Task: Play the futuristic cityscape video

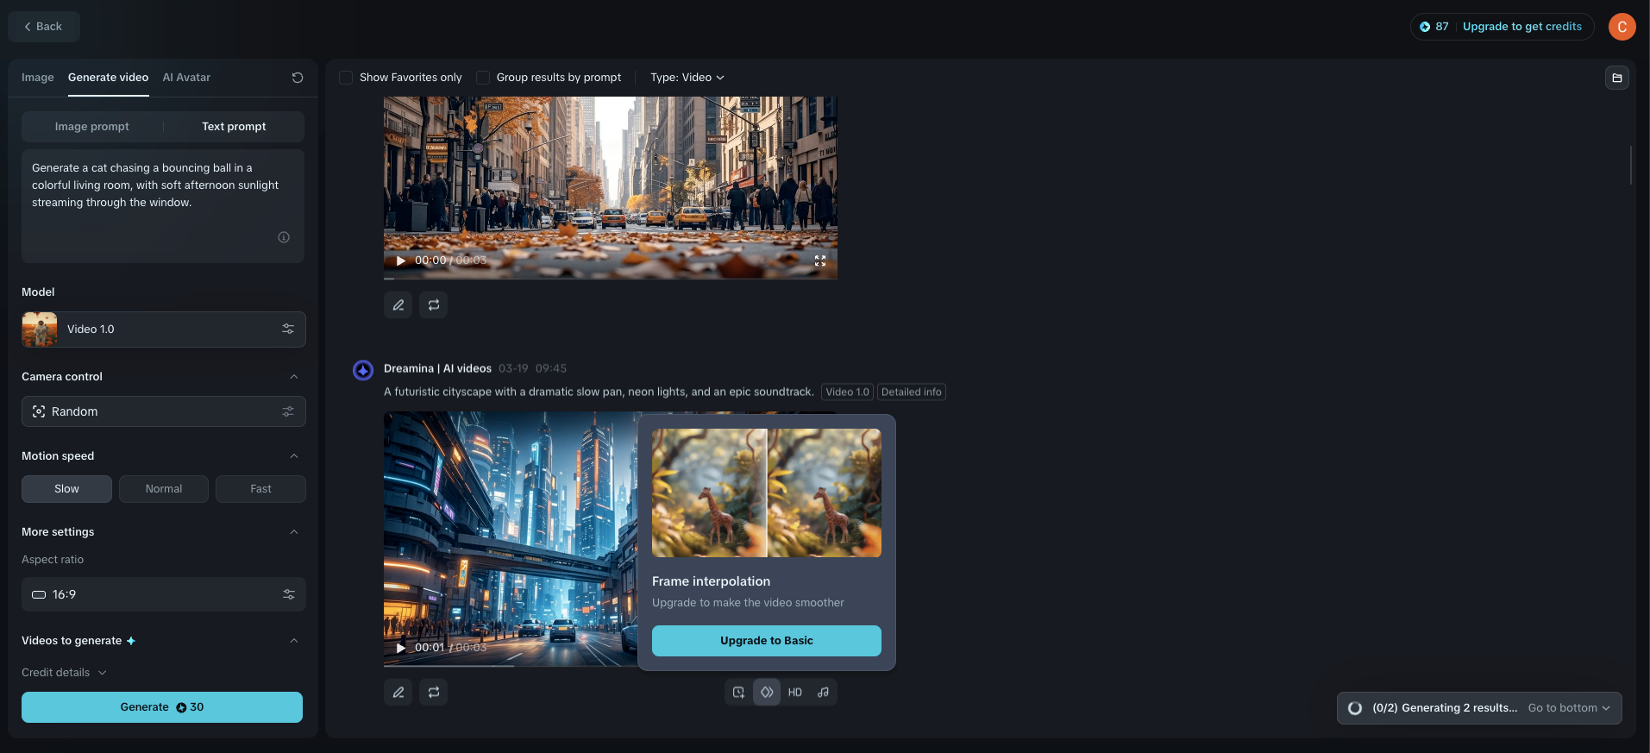Action: coord(400,648)
